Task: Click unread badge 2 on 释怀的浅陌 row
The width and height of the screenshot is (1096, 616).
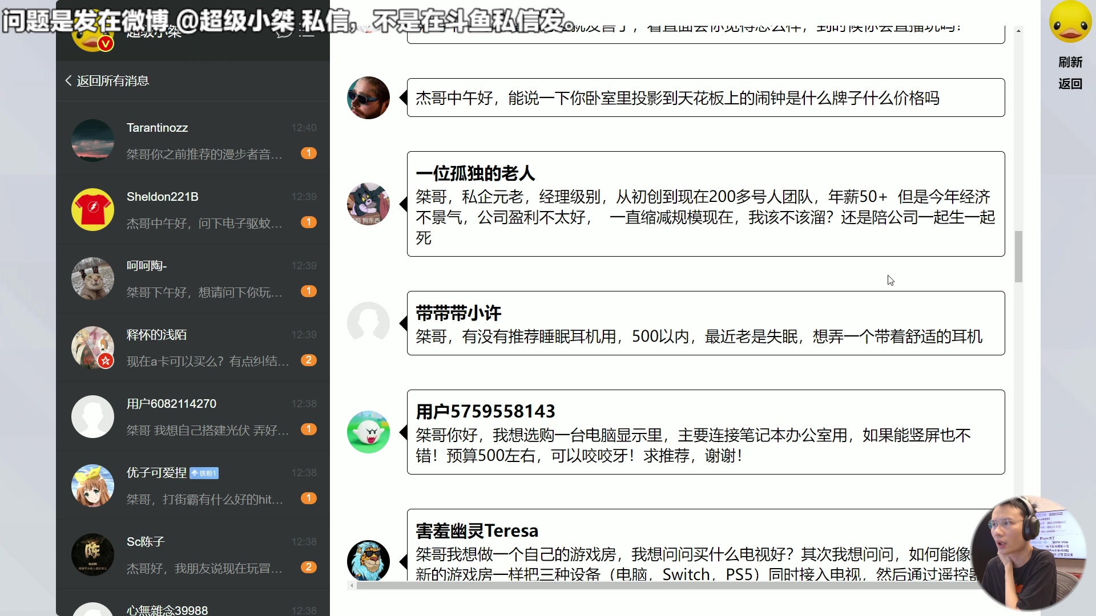Action: pos(309,360)
